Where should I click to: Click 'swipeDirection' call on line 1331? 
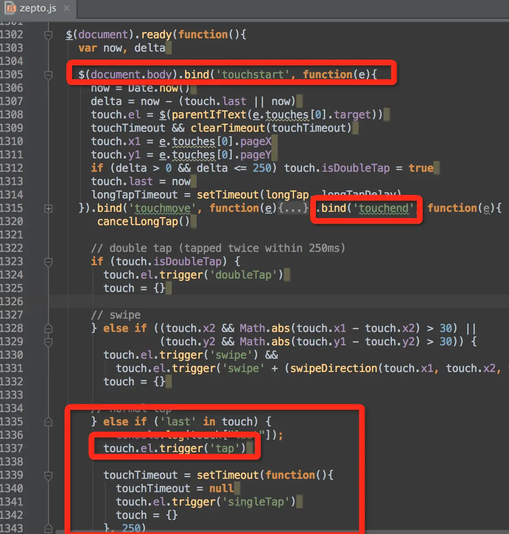point(334,368)
